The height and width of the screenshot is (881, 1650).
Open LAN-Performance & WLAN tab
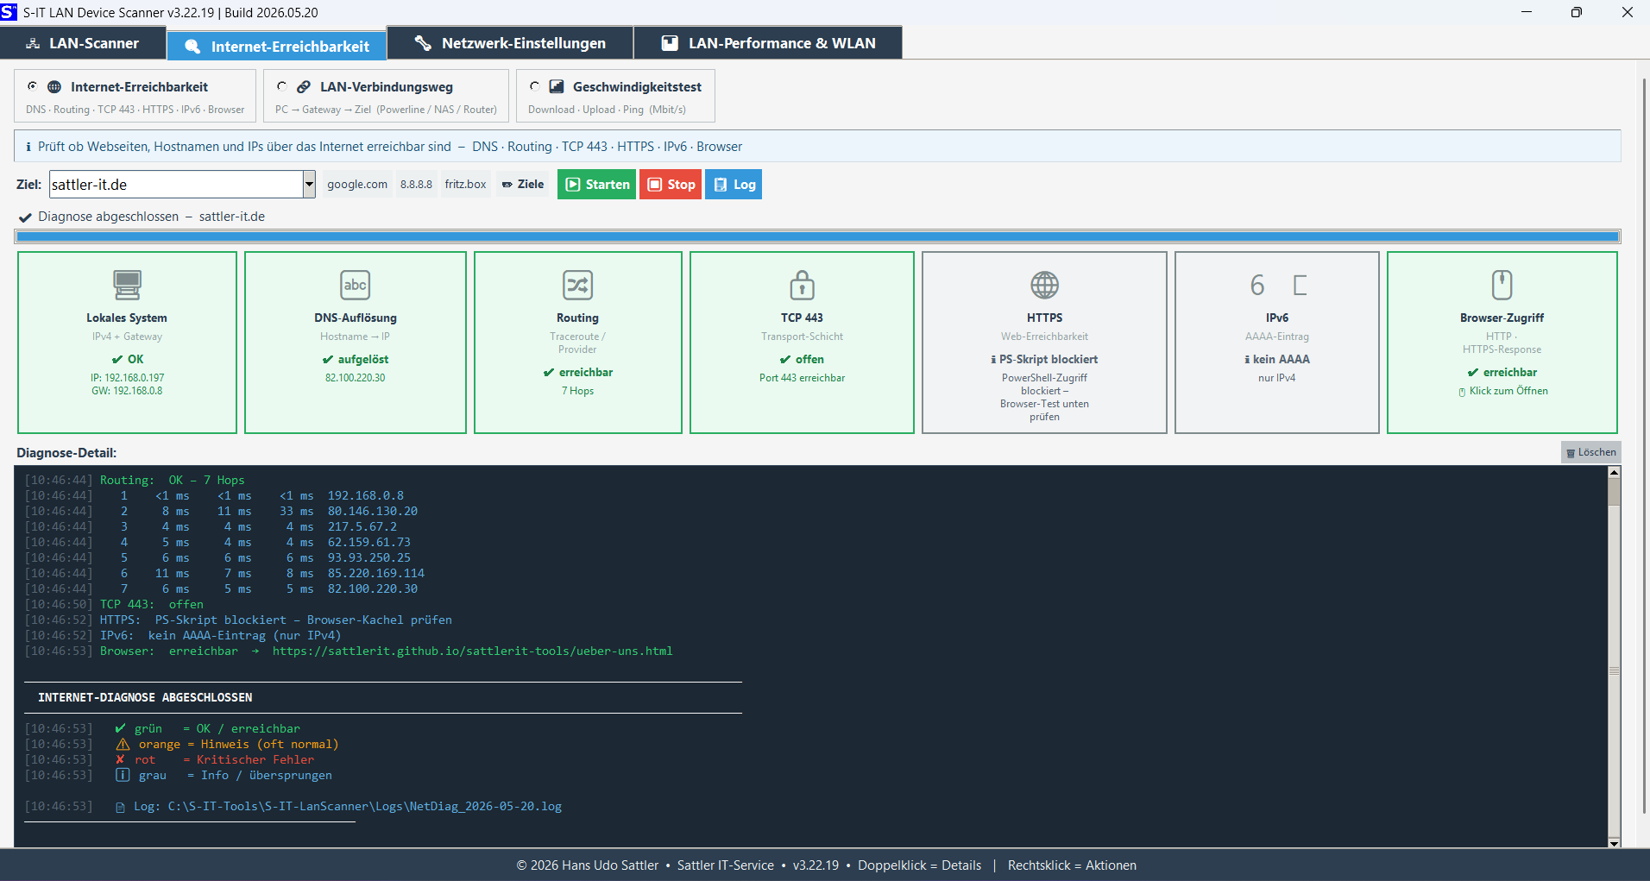768,43
